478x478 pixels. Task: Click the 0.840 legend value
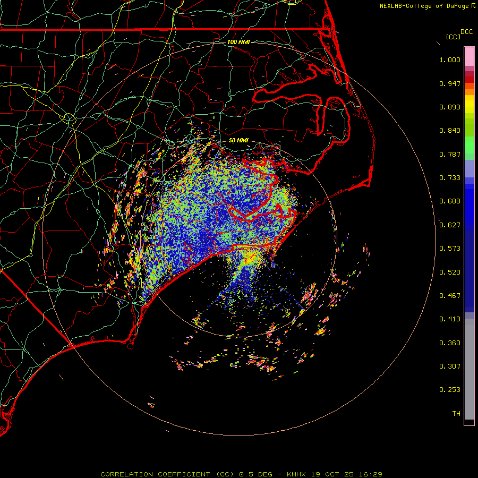click(x=450, y=131)
